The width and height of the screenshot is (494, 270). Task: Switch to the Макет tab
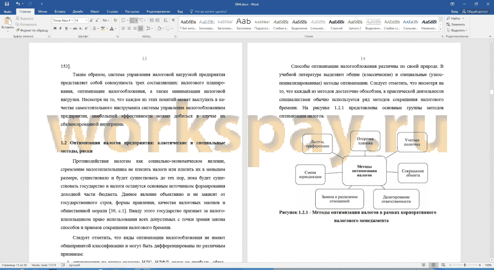click(x=95, y=11)
